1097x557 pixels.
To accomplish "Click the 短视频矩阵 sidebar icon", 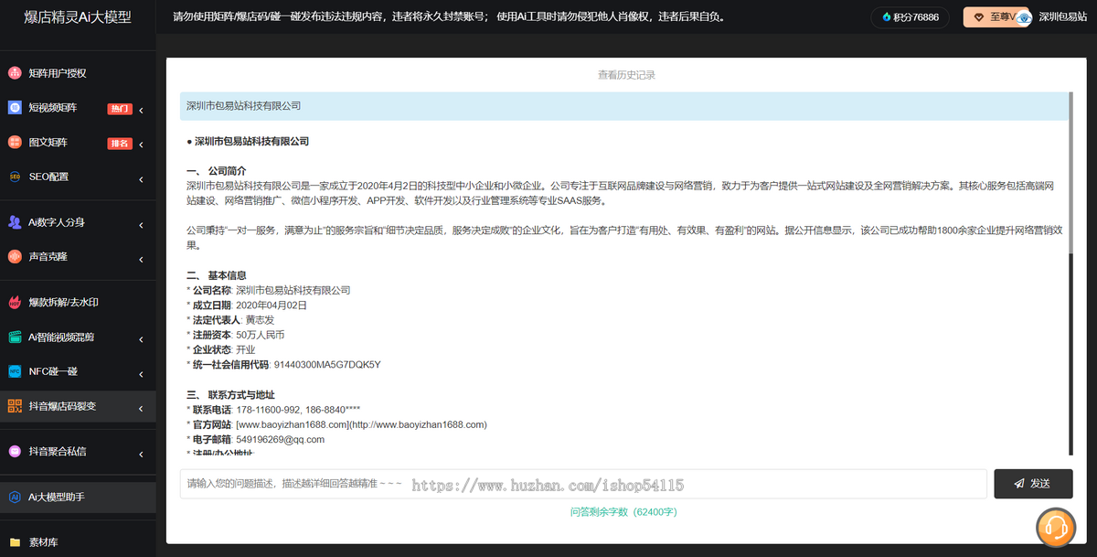I will (x=15, y=108).
